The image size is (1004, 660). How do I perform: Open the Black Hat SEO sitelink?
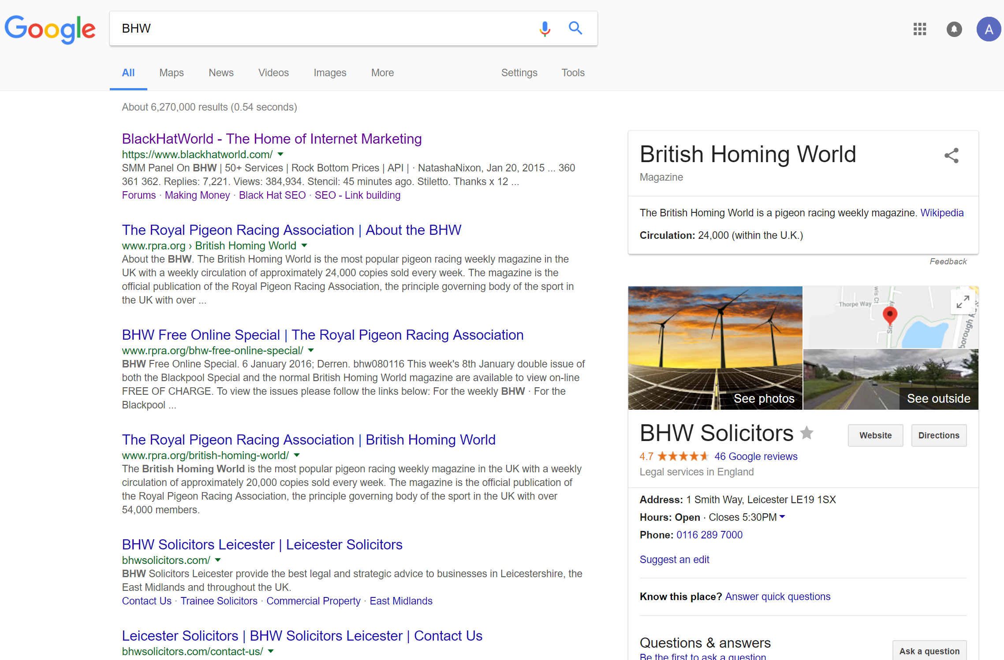pyautogui.click(x=272, y=195)
